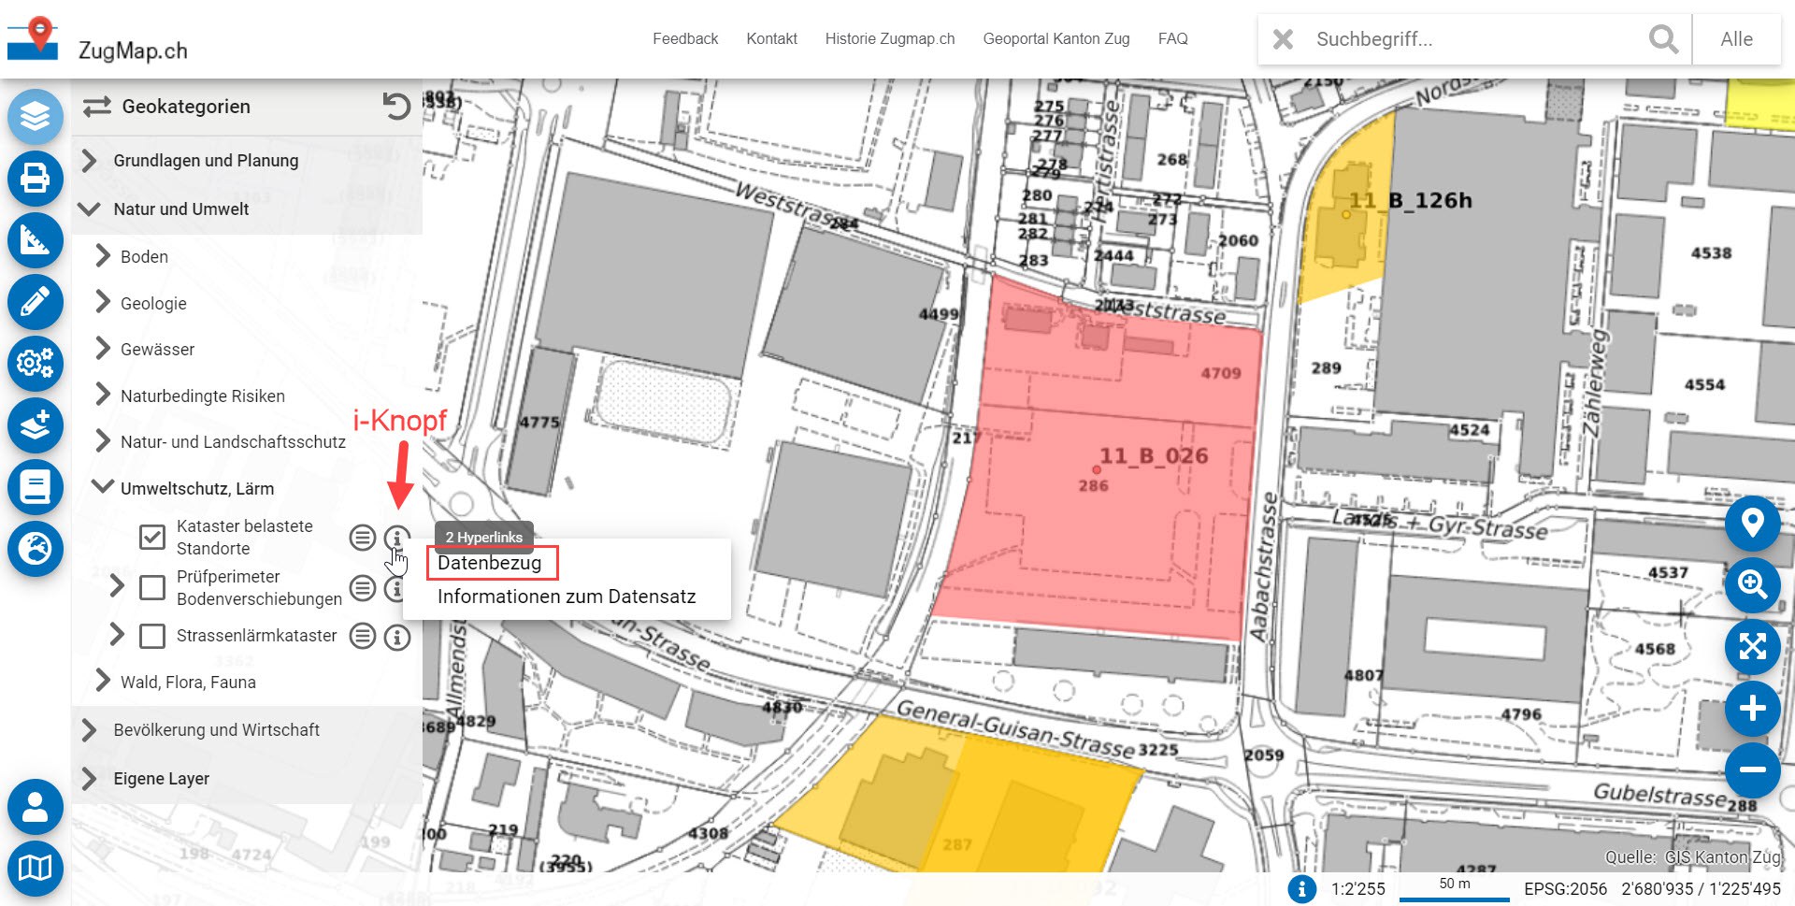1795x906 pixels.
Task: Enable the Strassenlärmkataster layer checkbox
Action: click(152, 636)
